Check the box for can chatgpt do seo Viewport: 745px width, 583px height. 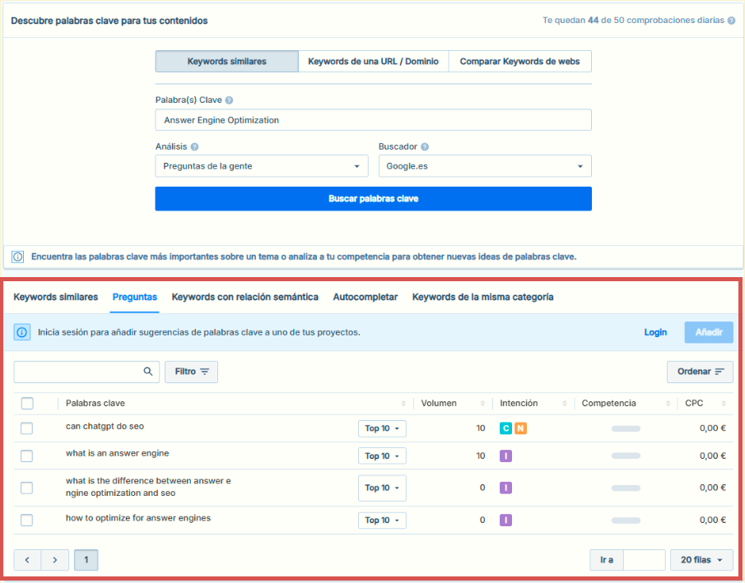pyautogui.click(x=26, y=428)
